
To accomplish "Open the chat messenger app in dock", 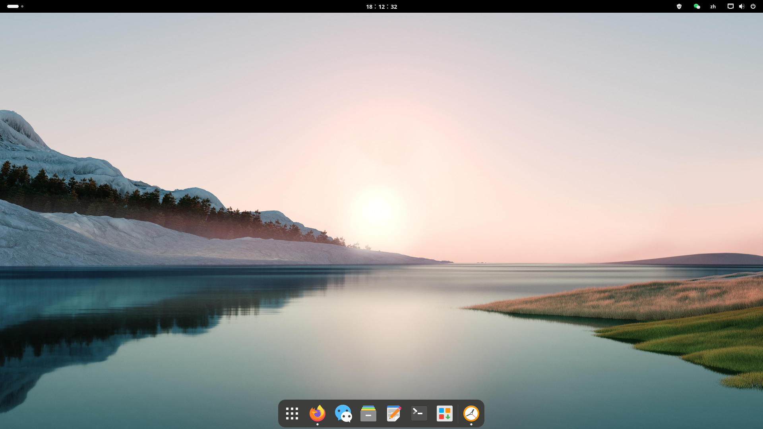I will pyautogui.click(x=343, y=414).
